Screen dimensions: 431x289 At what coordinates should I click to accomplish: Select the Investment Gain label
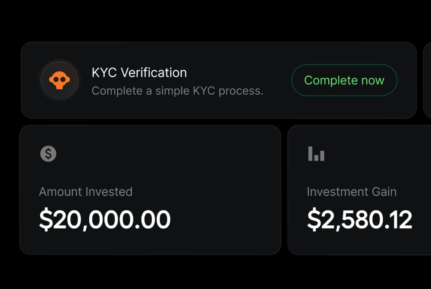point(351,192)
